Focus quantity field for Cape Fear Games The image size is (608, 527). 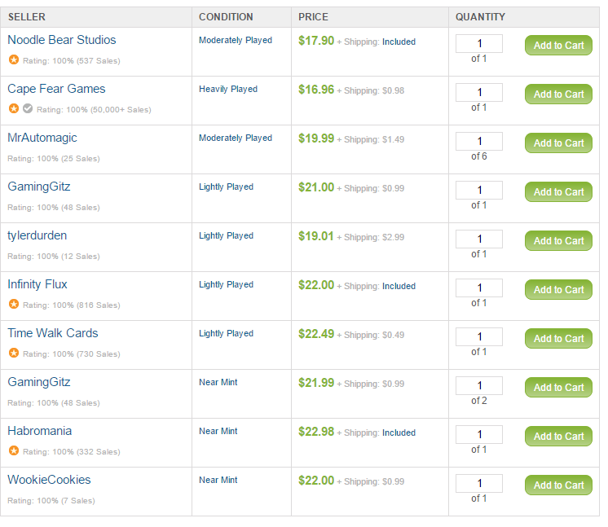(x=479, y=92)
